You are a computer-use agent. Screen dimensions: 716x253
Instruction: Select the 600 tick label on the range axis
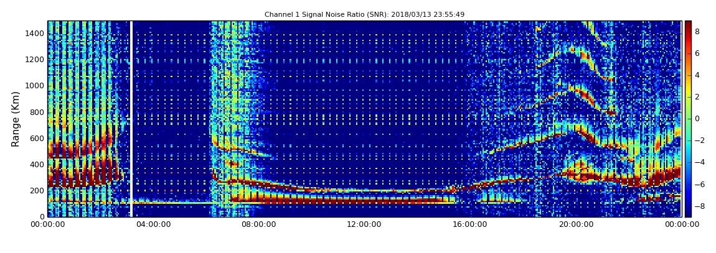click(37, 138)
